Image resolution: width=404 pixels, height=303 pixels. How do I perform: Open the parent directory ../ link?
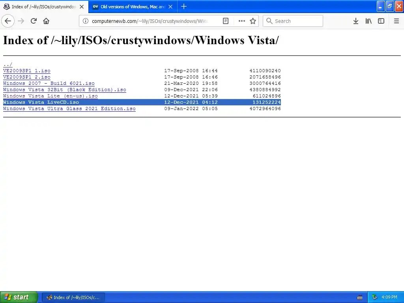pyautogui.click(x=8, y=64)
